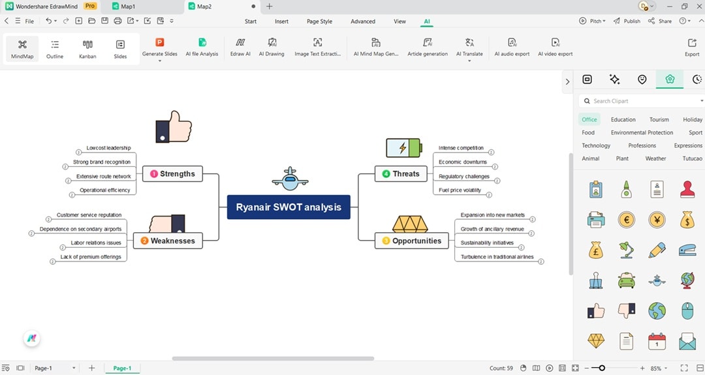Switch to the Map1 document tab
705x375 pixels.
point(128,7)
